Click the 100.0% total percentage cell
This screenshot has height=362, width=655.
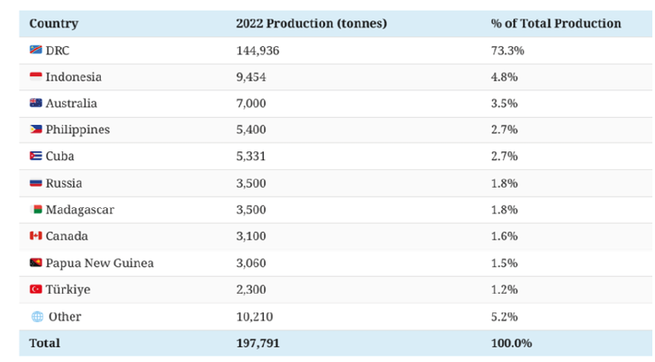(511, 343)
